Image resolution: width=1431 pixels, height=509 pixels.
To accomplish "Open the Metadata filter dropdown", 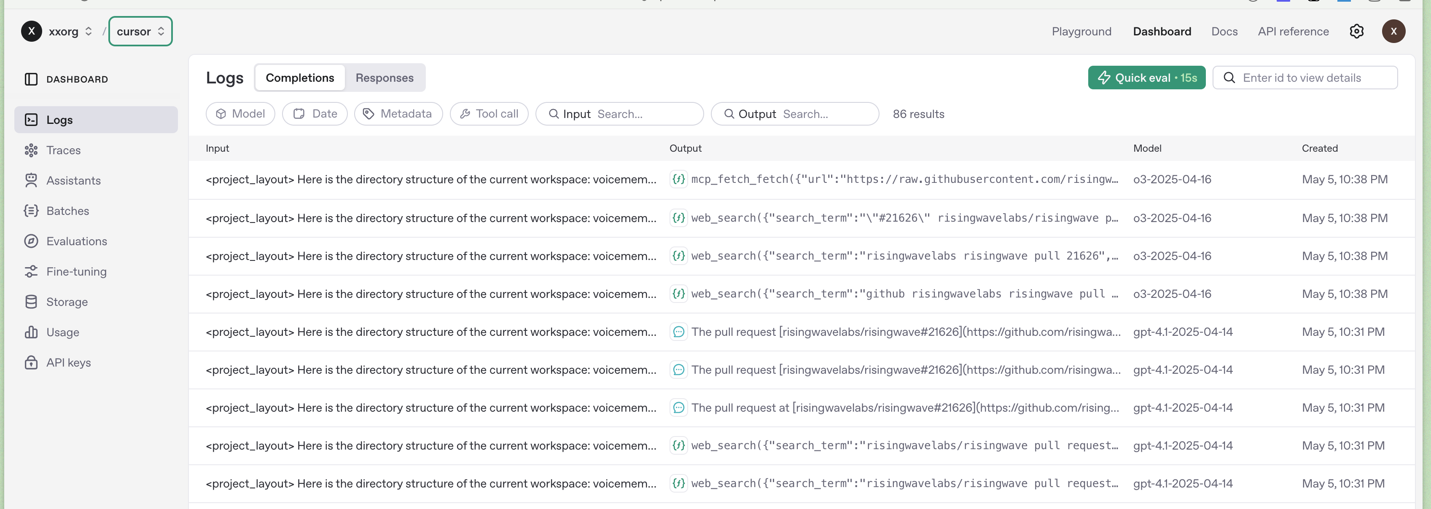I will (398, 114).
